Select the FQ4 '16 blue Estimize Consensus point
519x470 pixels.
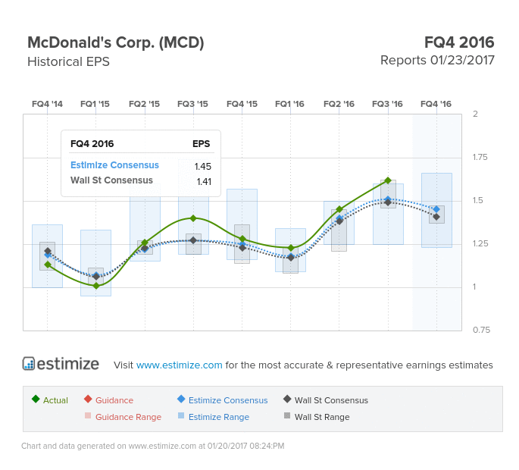(x=436, y=209)
